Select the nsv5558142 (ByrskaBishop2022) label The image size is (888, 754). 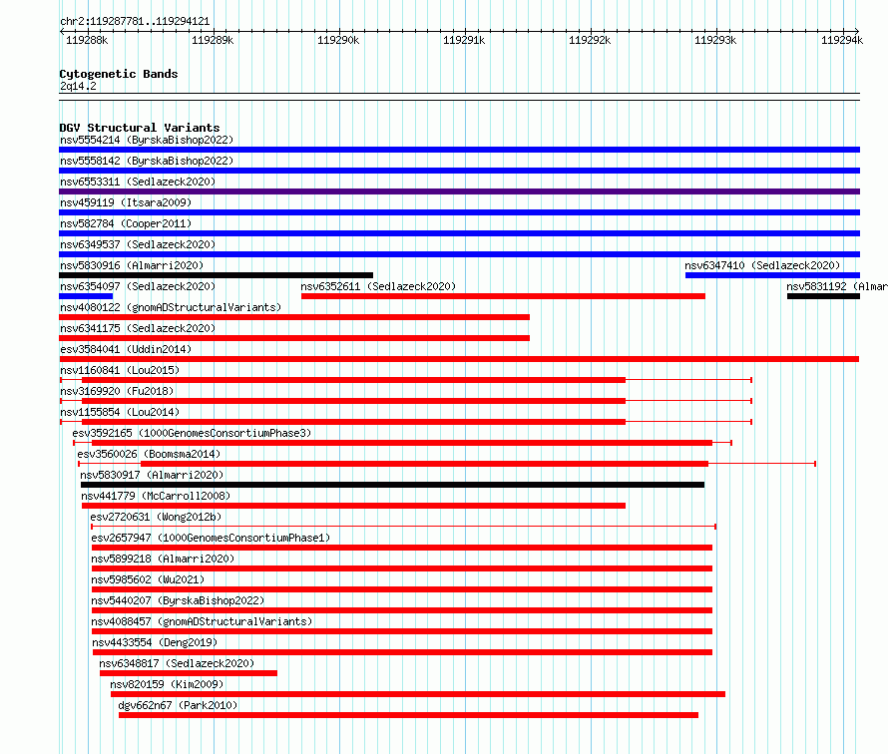(x=147, y=161)
